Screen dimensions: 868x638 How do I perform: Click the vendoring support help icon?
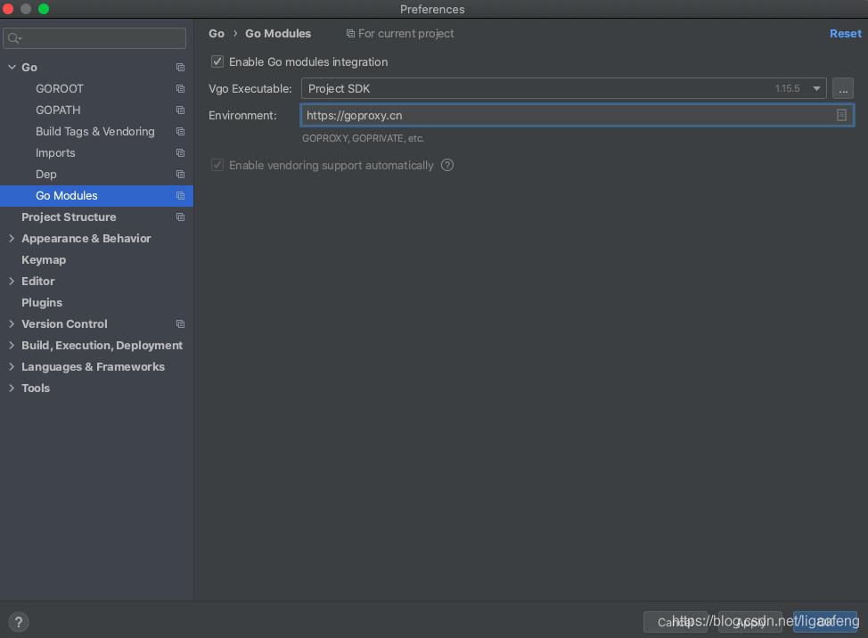click(447, 165)
